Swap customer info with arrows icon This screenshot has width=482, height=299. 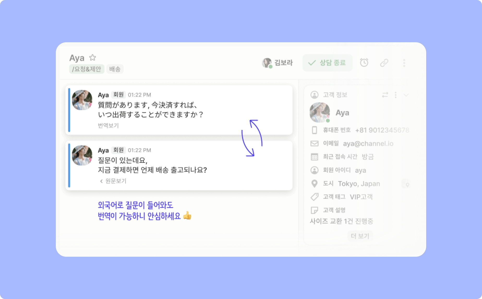point(385,95)
